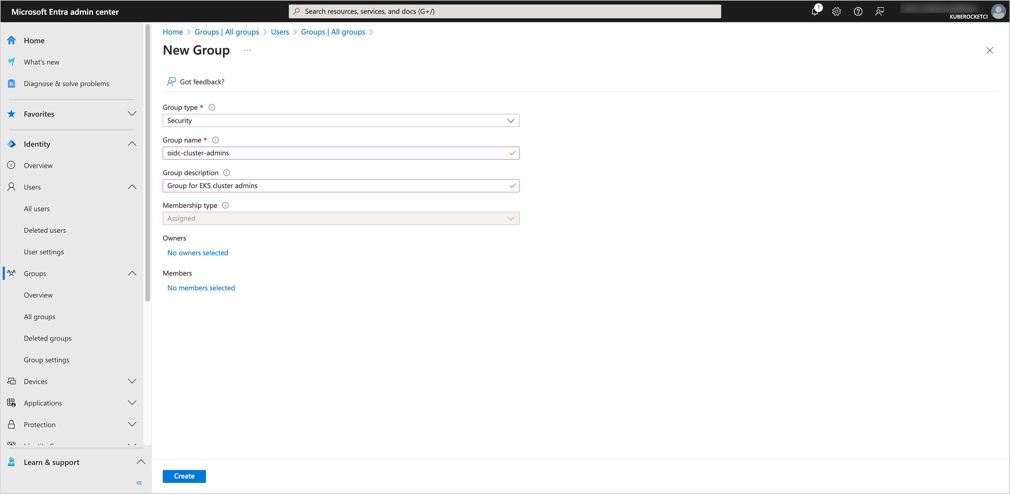Image resolution: width=1010 pixels, height=494 pixels.
Task: Open the Group type Security dropdown
Action: [340, 121]
